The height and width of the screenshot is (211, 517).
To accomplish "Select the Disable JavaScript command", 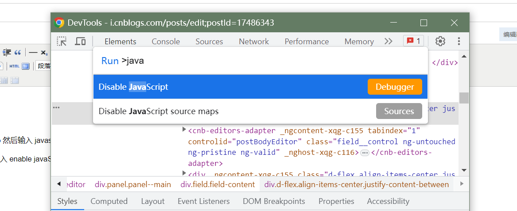I will pyautogui.click(x=260, y=87).
